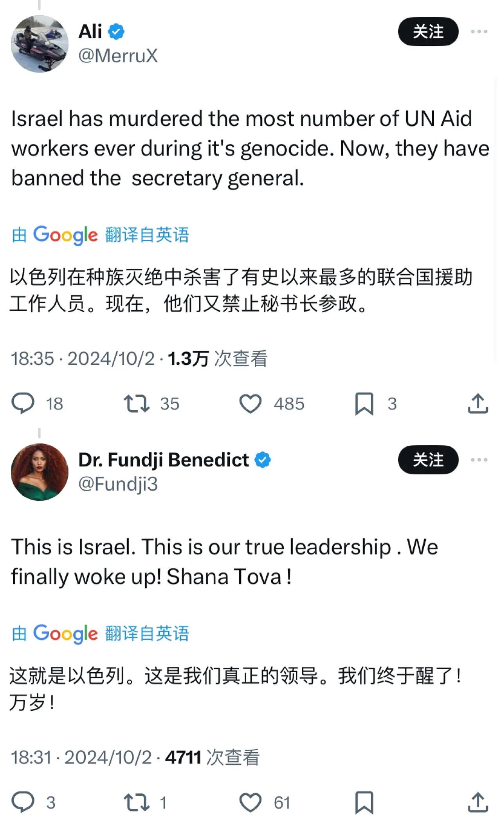Click Ali's blue verified badge
501x820 pixels.
tap(116, 32)
